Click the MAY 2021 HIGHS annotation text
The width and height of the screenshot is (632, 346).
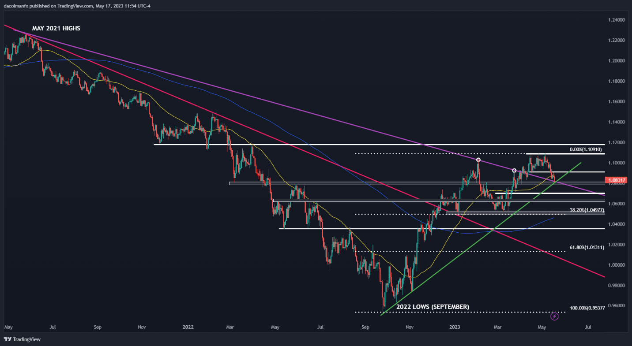coord(56,28)
